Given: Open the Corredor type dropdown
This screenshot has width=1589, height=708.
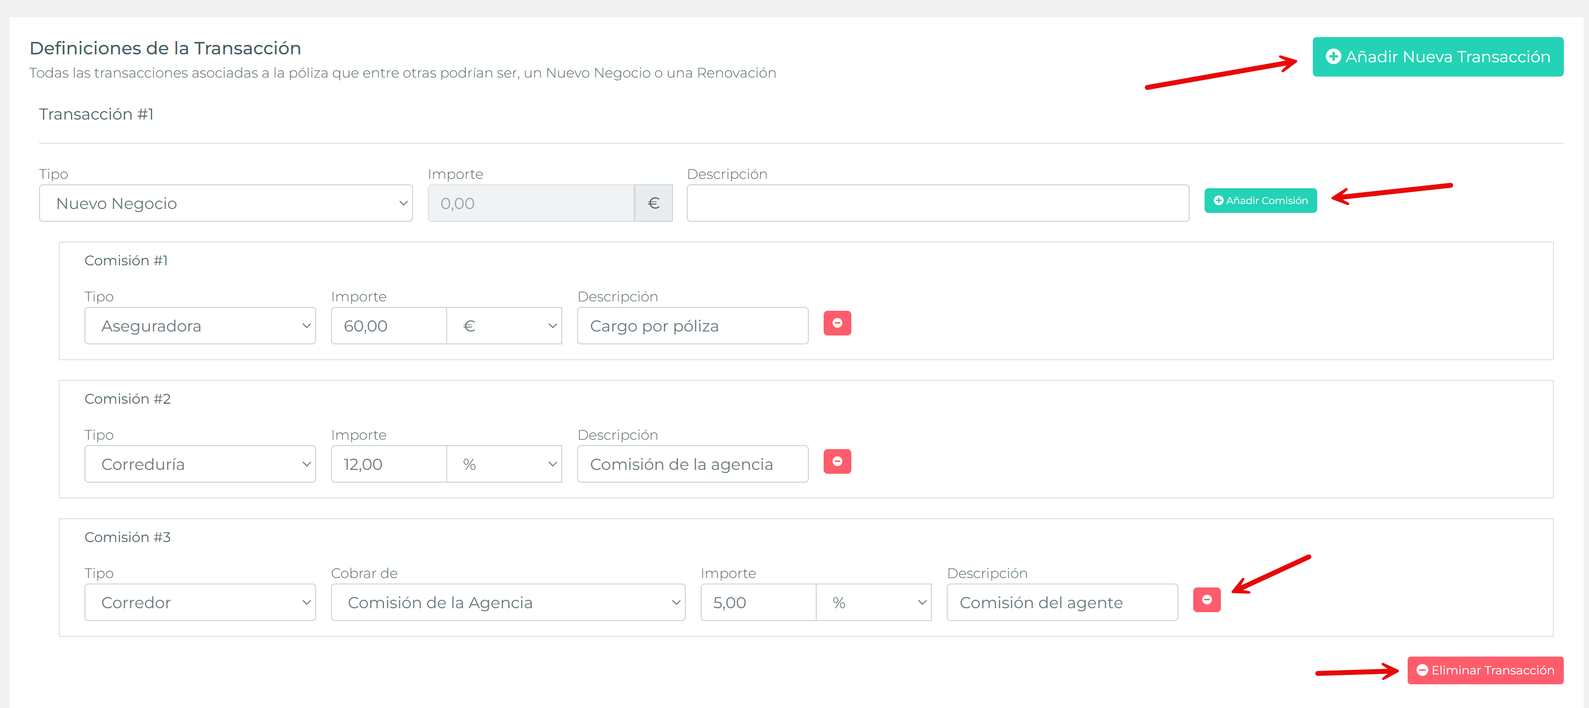Looking at the screenshot, I should 200,602.
